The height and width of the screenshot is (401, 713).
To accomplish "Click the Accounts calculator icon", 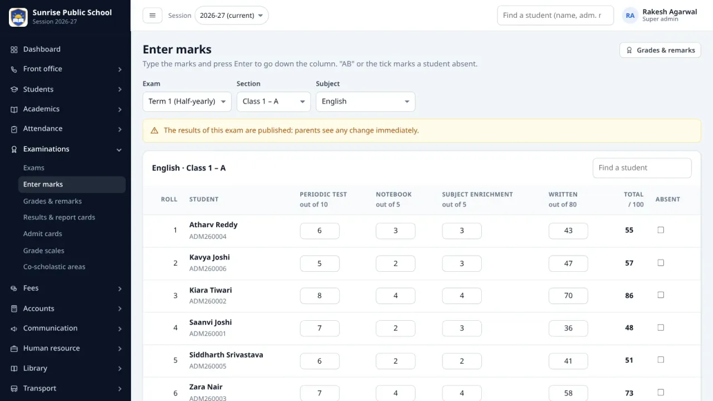I will 14,309.
